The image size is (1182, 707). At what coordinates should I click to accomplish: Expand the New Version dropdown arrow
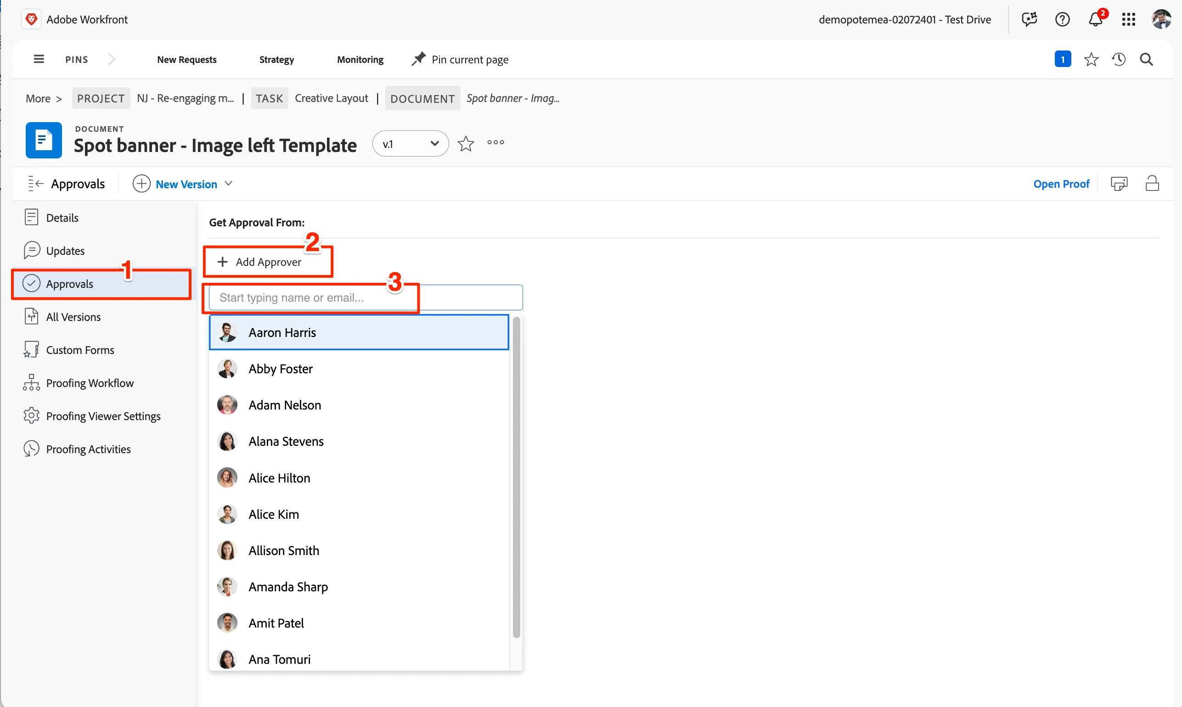229,184
